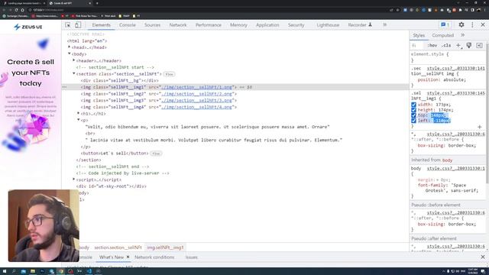This screenshot has height=275, width=489.
Task: Open the Security panel tab
Action: click(296, 25)
